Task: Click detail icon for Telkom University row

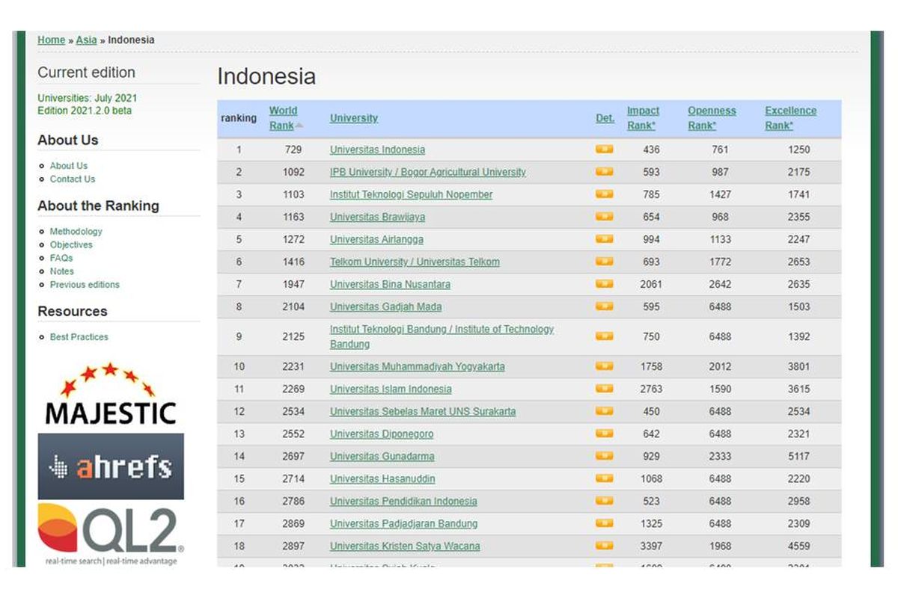Action: (604, 262)
